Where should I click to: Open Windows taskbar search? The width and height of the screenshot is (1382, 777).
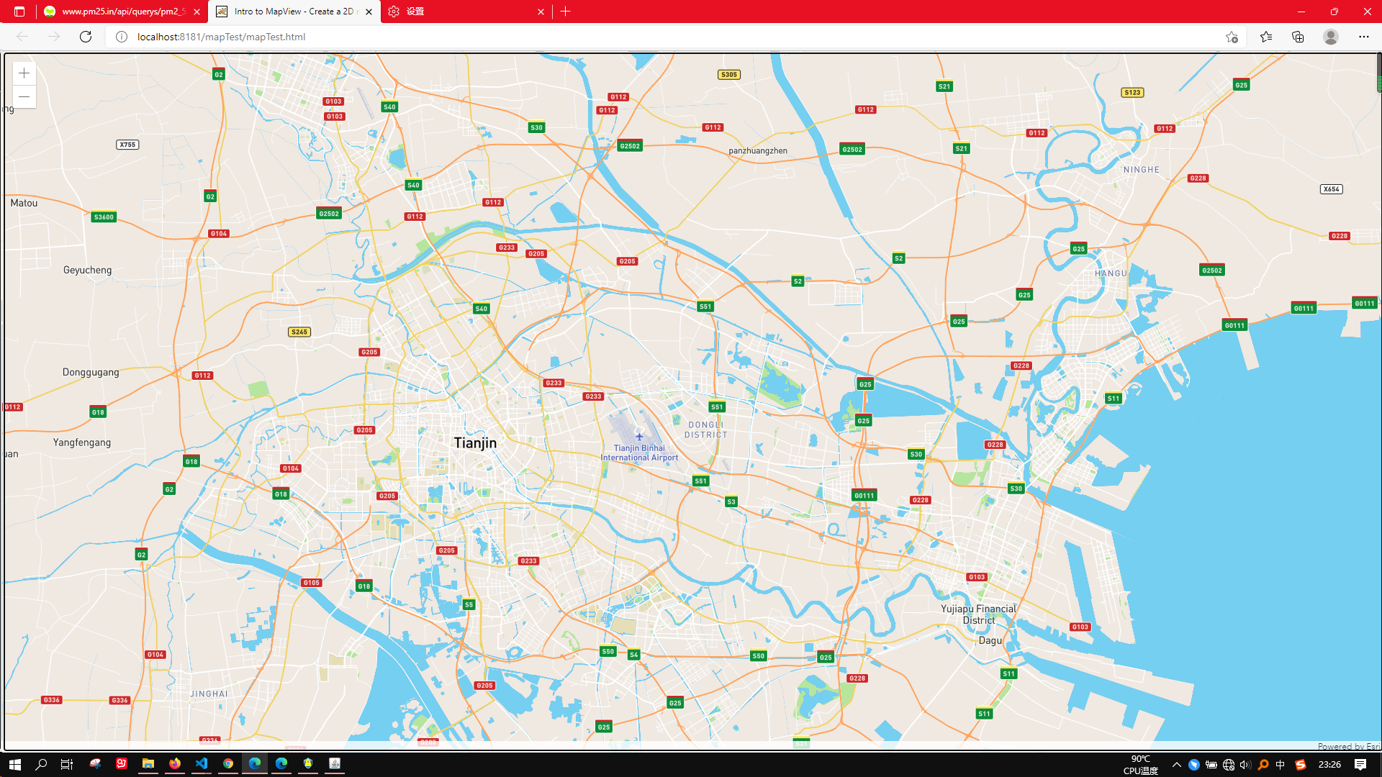41,764
